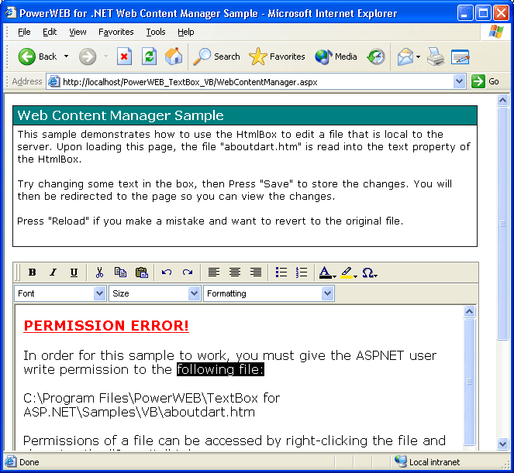Open the History pane icon
Viewport: 514px width, 473px height.
point(376,57)
